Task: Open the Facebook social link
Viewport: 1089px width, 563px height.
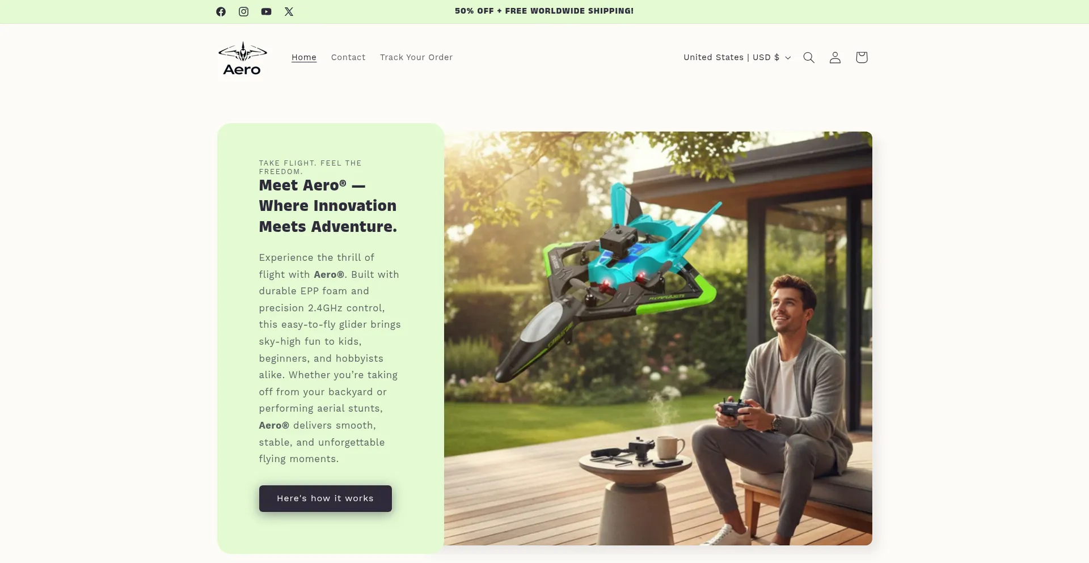Action: [221, 11]
